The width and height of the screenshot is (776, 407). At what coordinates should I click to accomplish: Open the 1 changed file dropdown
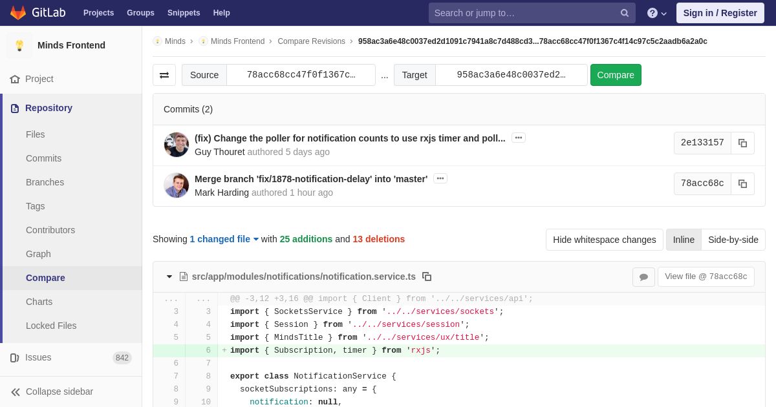coord(224,239)
